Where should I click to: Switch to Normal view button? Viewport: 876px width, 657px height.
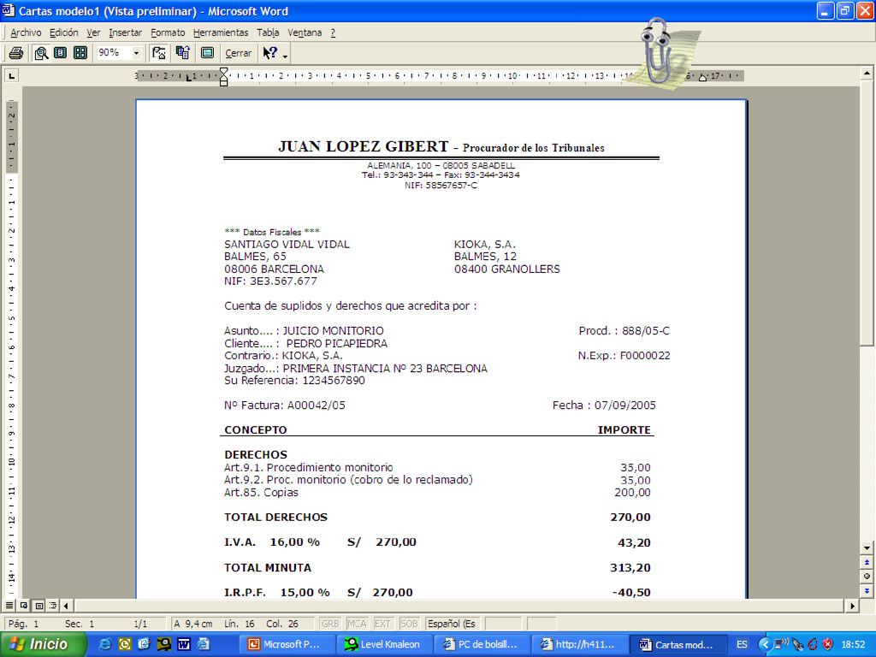9,606
